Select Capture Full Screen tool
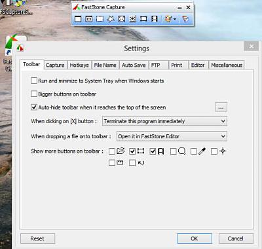262x249 pixels. 122,19
